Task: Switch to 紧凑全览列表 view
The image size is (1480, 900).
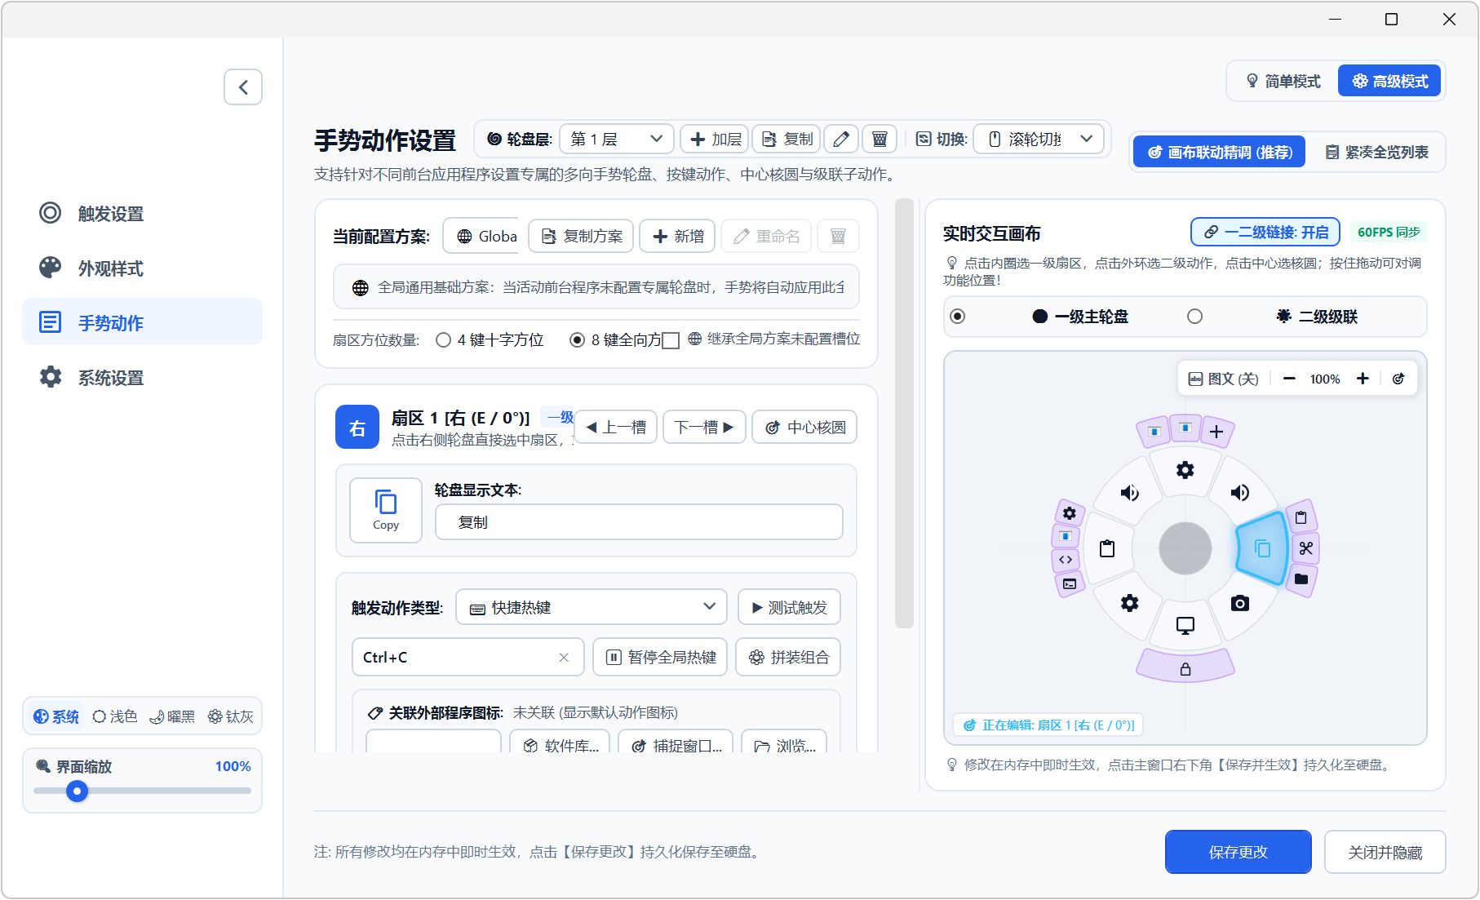Action: pos(1376,153)
